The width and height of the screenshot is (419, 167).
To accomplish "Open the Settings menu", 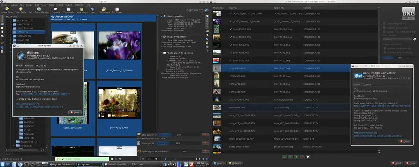I will point(79,5).
